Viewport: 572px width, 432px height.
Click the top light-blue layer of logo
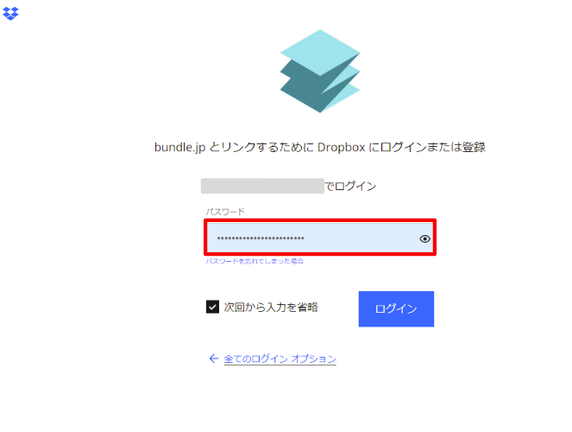320,53
